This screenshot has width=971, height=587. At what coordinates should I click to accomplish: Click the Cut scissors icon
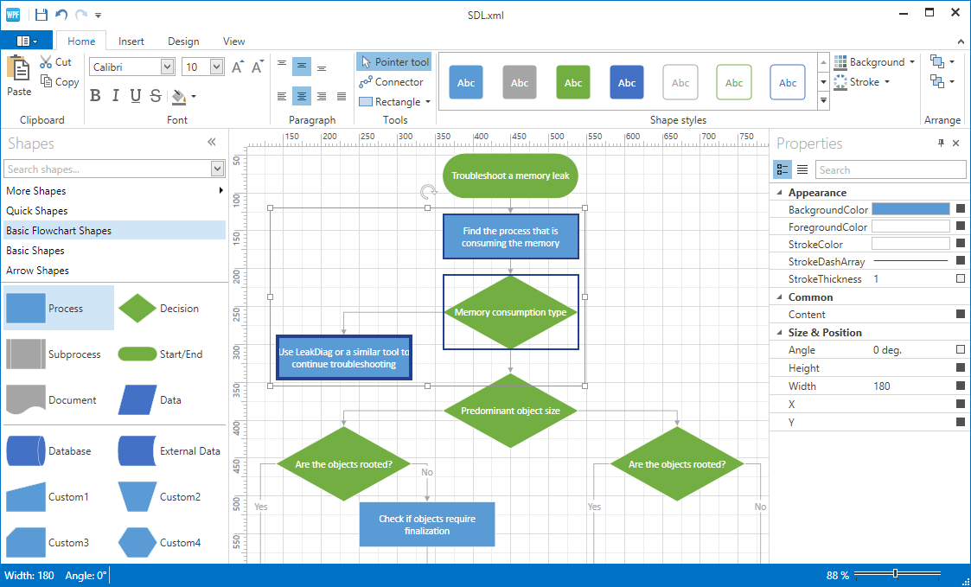(x=46, y=62)
